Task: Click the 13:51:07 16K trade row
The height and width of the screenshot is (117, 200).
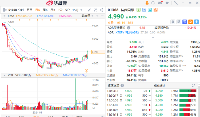Action: pos(129,105)
